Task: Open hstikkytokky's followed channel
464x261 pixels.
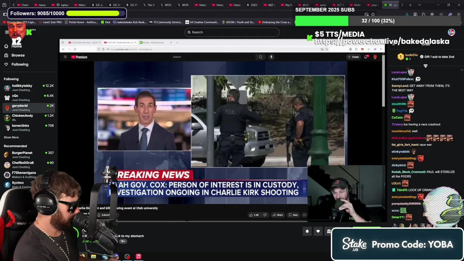Action: [x=29, y=88]
